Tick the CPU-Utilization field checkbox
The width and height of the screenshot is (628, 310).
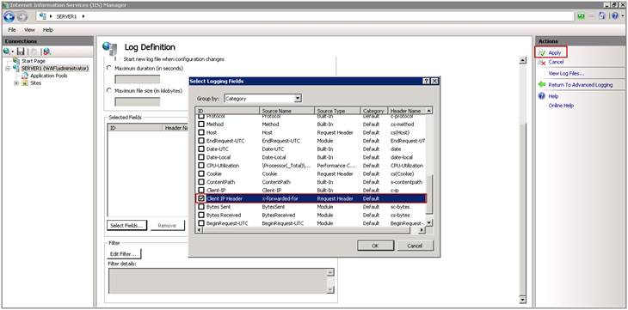pos(201,166)
